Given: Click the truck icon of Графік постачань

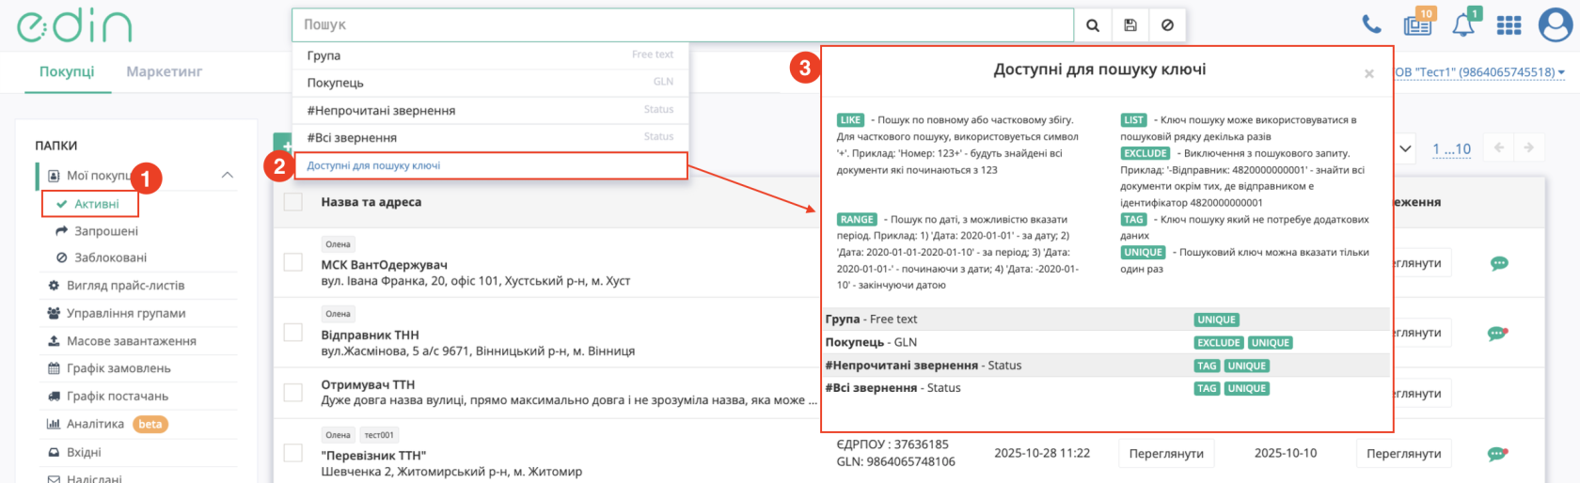Looking at the screenshot, I should [54, 397].
